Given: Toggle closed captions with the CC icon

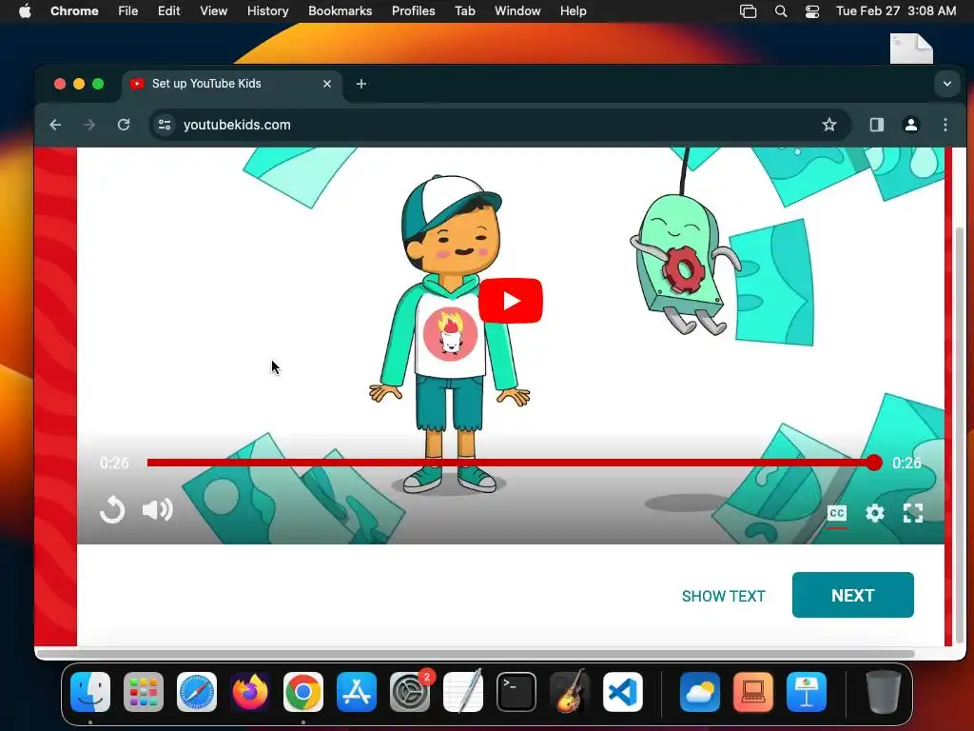Looking at the screenshot, I should tap(837, 513).
